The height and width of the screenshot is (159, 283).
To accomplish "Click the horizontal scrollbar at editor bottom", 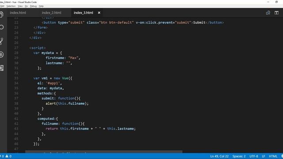I will coord(104,152).
